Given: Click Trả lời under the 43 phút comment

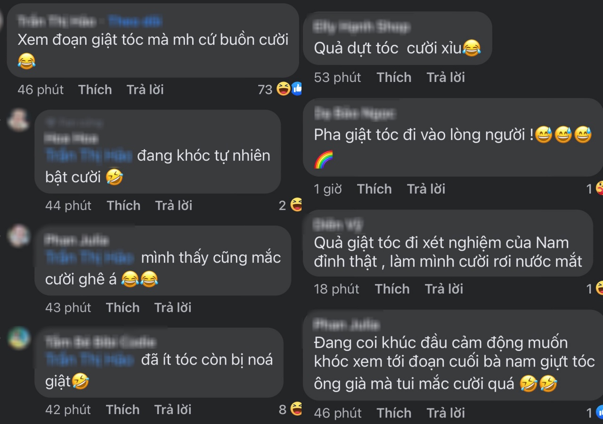Looking at the screenshot, I should point(173,308).
